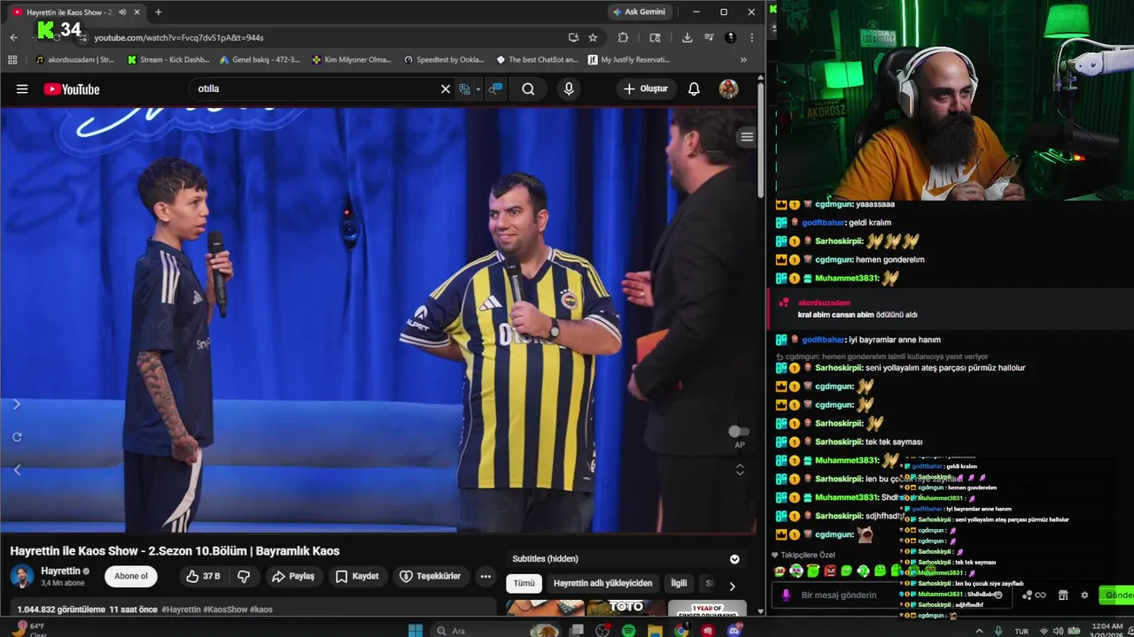
Task: Open Windows Start button
Action: coord(416,630)
